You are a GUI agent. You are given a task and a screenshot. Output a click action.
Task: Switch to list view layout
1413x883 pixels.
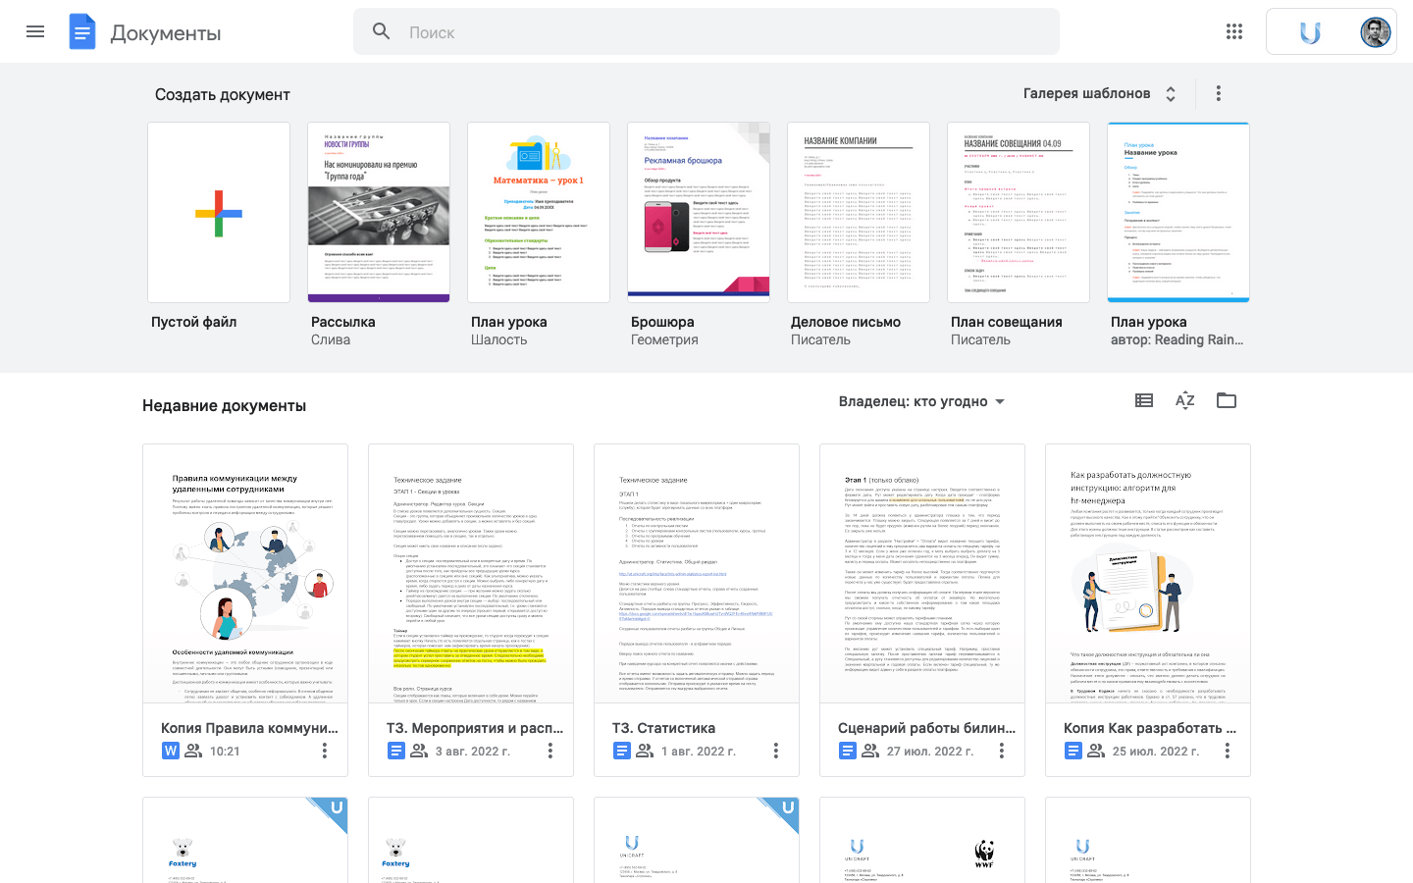(x=1144, y=400)
